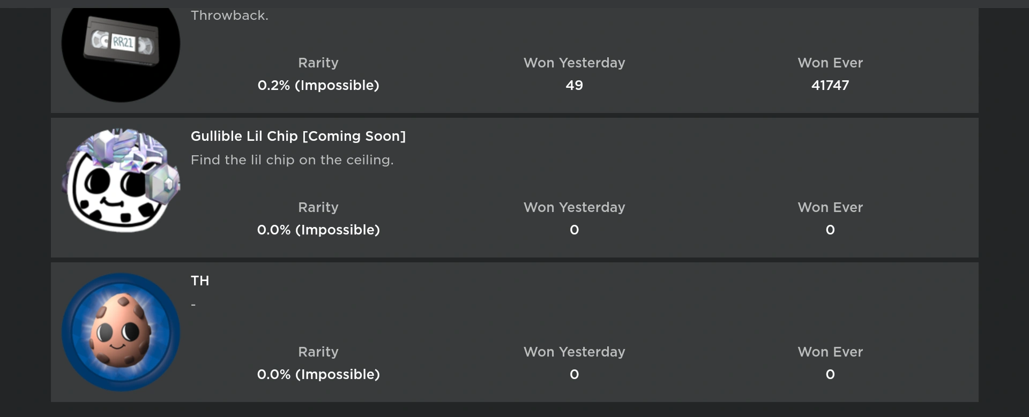Image resolution: width=1029 pixels, height=417 pixels.
Task: Click the "Throwback." badge description
Action: (x=229, y=16)
